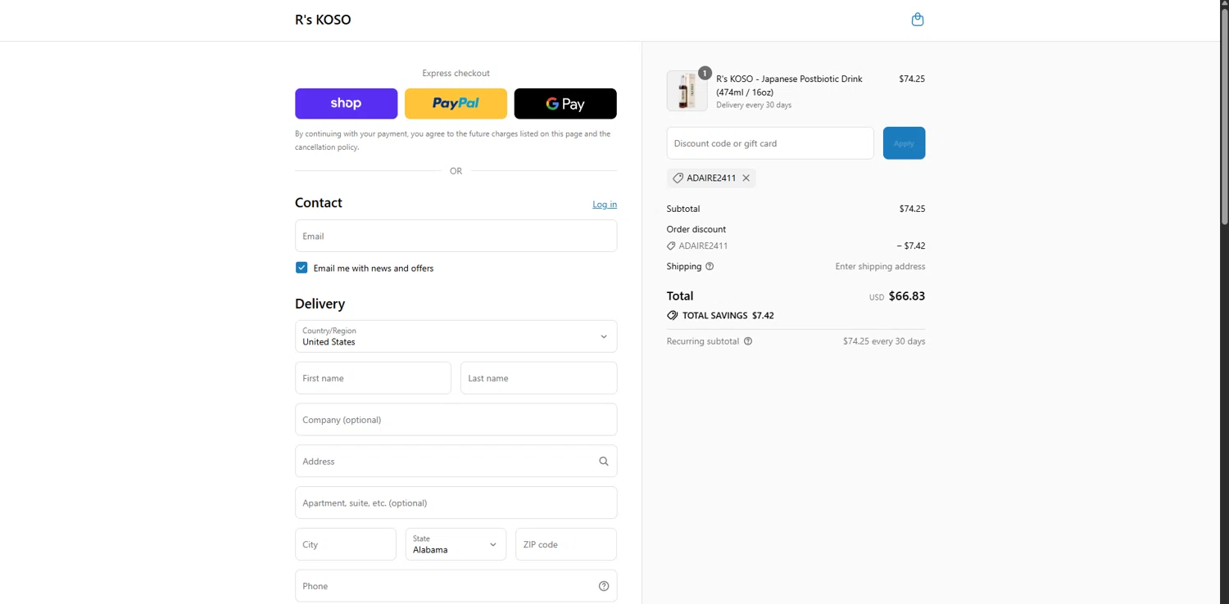Viewport: 1229px width, 604px height.
Task: Click the total amount $66.83
Action: tap(907, 296)
